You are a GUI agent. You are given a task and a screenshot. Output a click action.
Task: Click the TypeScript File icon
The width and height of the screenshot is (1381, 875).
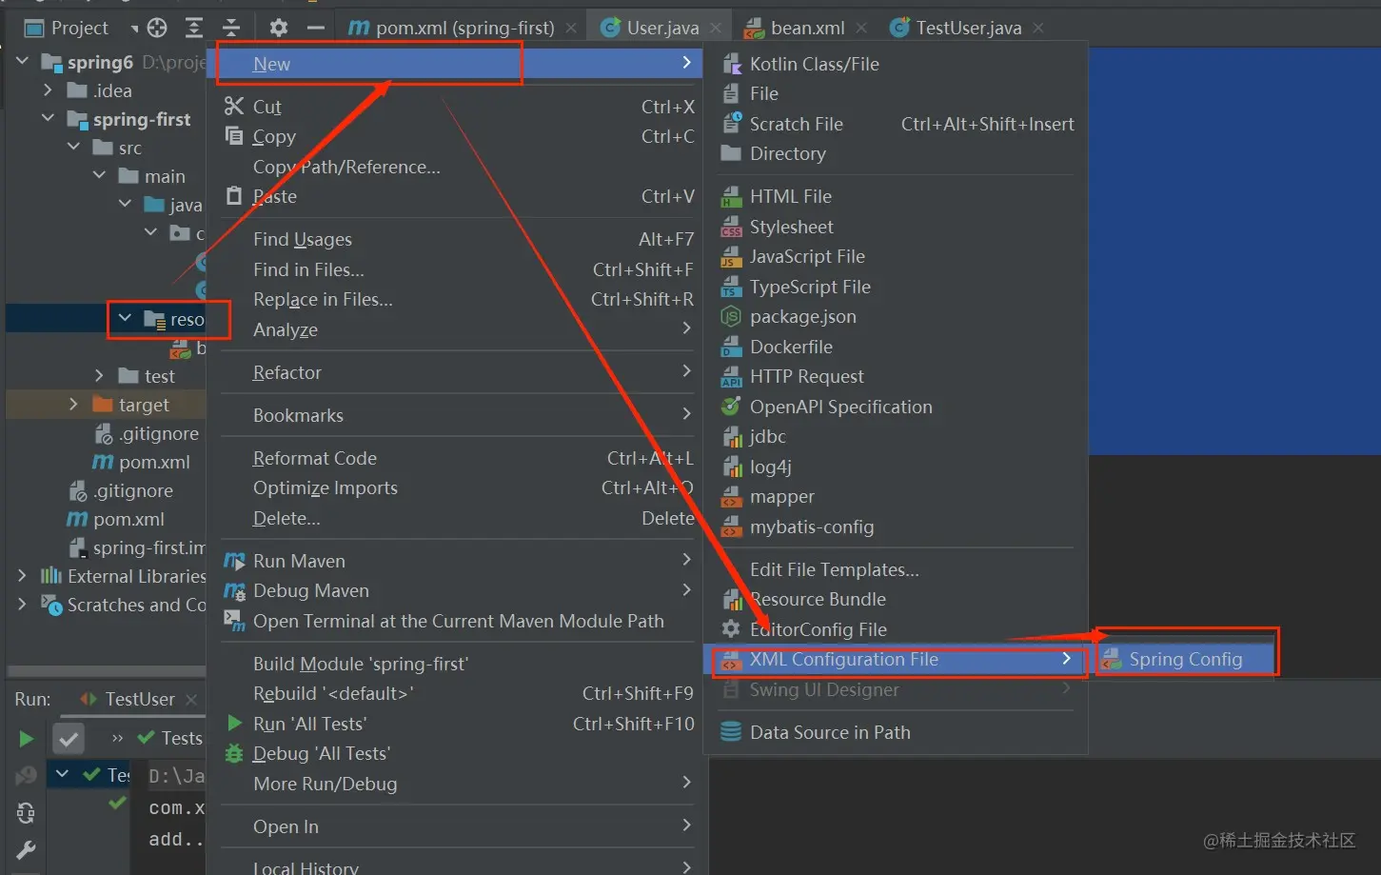(731, 287)
